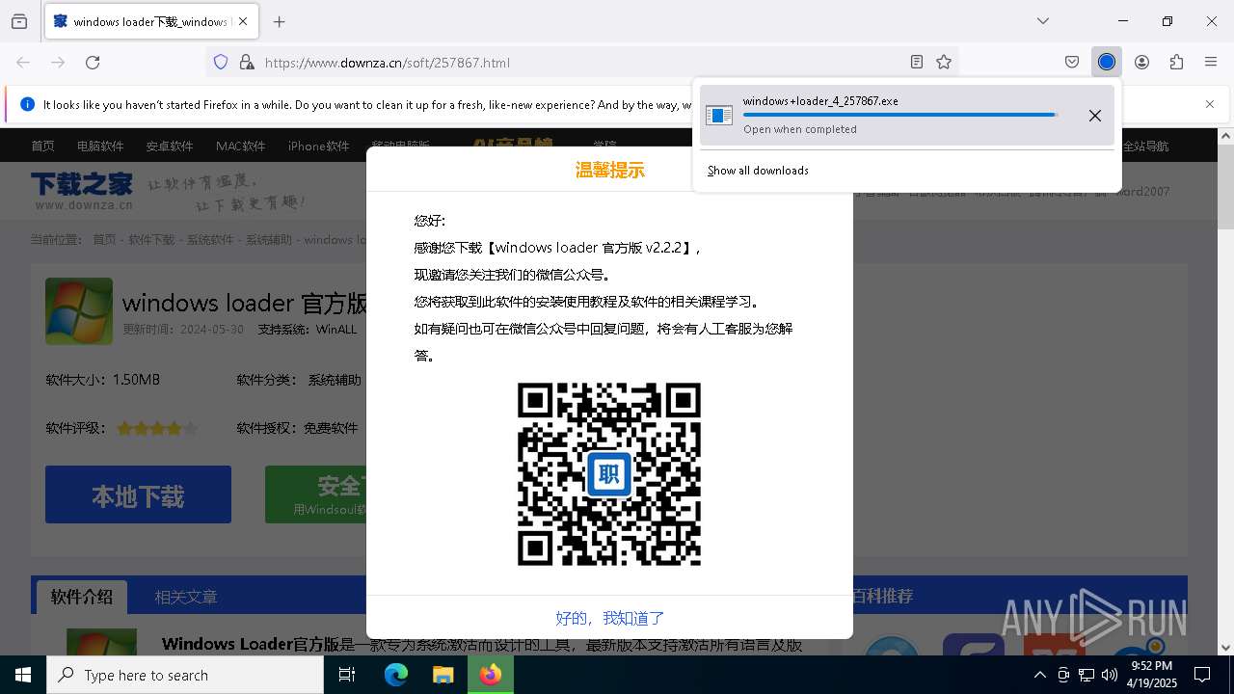This screenshot has width=1234, height=694.
Task: Click the Reload page button
Action: [x=93, y=62]
